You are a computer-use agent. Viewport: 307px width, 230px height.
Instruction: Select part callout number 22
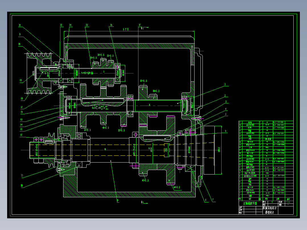(x=20, y=25)
